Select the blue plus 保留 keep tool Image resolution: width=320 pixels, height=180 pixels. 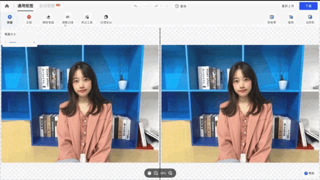point(9,19)
